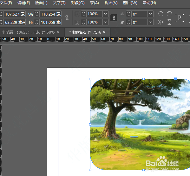Click the horizontal scale 100% field
The width and height of the screenshot is (190, 176).
point(95,14)
